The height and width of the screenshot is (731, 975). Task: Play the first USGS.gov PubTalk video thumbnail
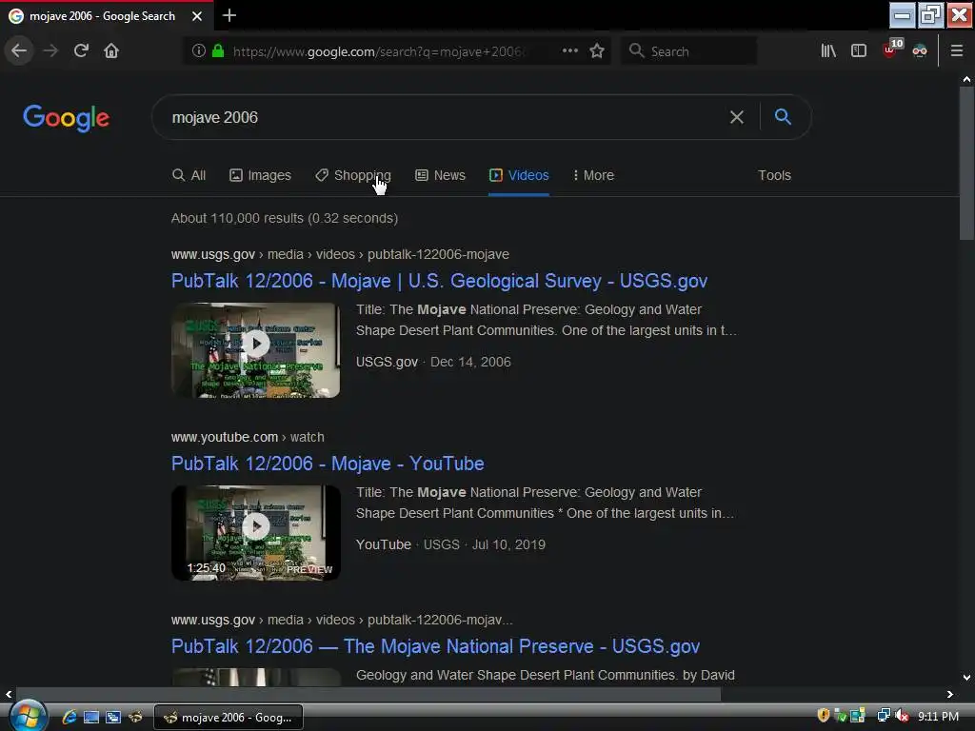tap(255, 350)
